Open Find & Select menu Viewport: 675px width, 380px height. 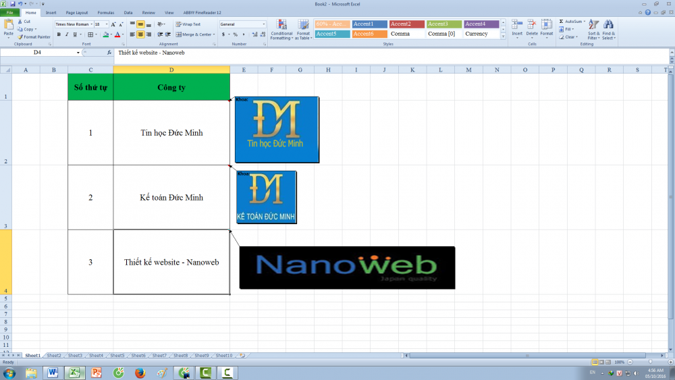click(609, 30)
